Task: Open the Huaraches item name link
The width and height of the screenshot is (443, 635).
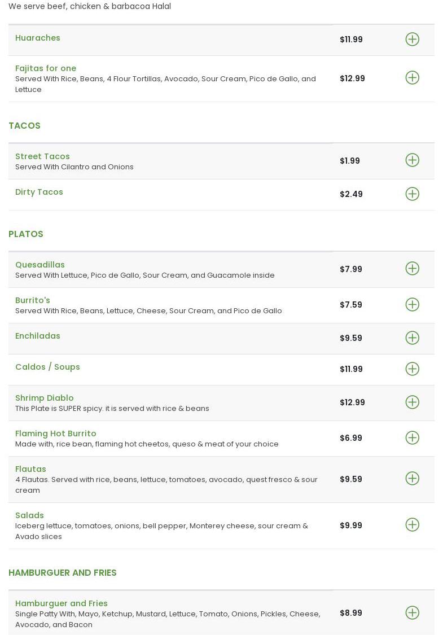Action: 38,38
